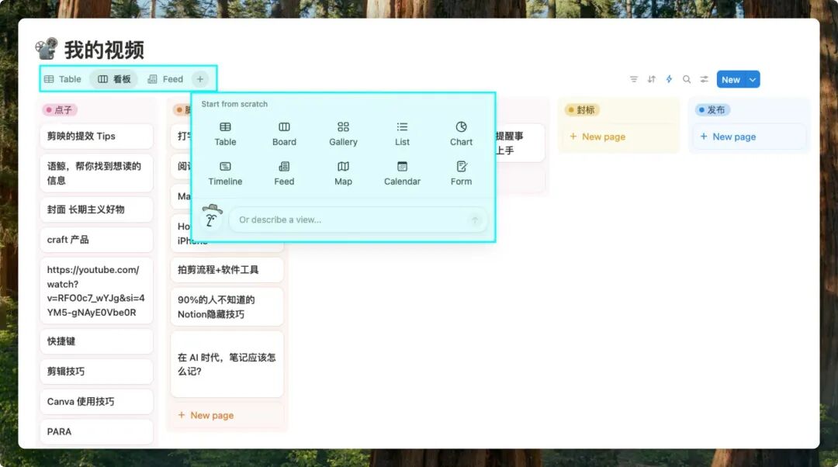
Task: Choose the Form view option
Action: [461, 173]
